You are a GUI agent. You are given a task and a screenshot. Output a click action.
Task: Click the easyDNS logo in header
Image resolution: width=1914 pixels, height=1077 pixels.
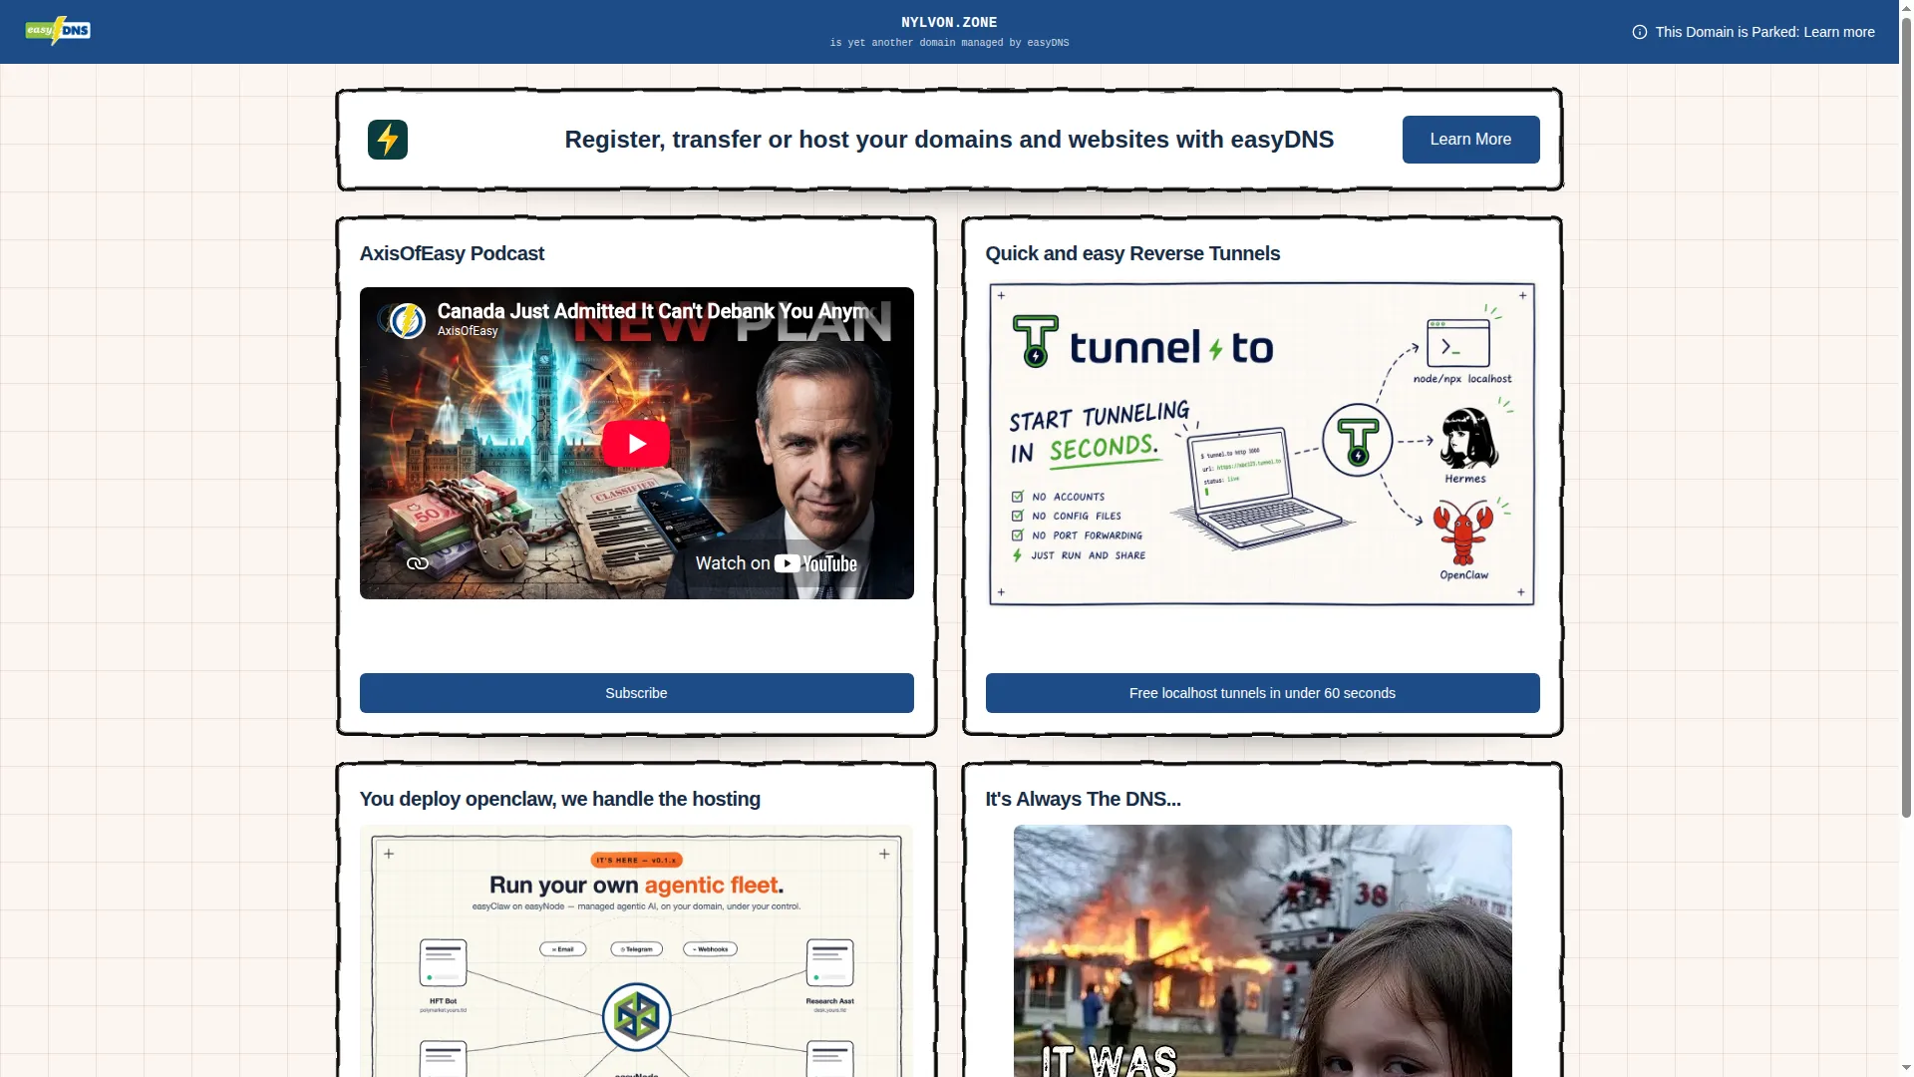pyautogui.click(x=58, y=31)
